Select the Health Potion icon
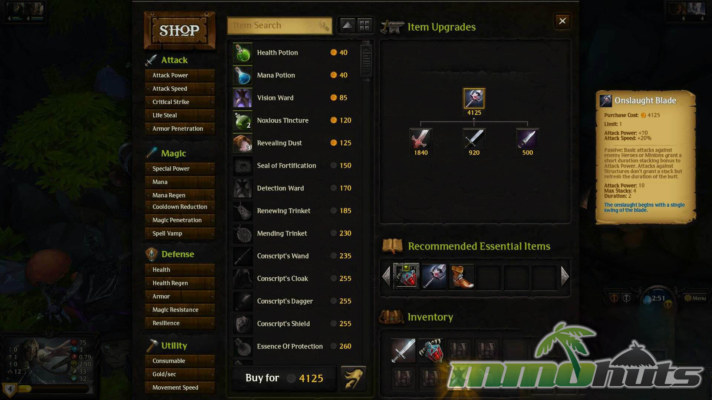The image size is (712, 400). click(243, 53)
